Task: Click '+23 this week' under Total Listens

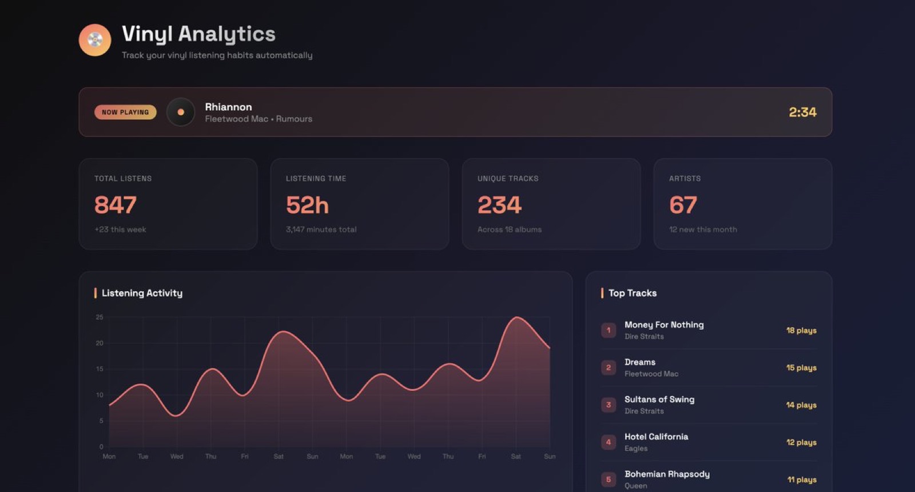Action: [x=120, y=229]
